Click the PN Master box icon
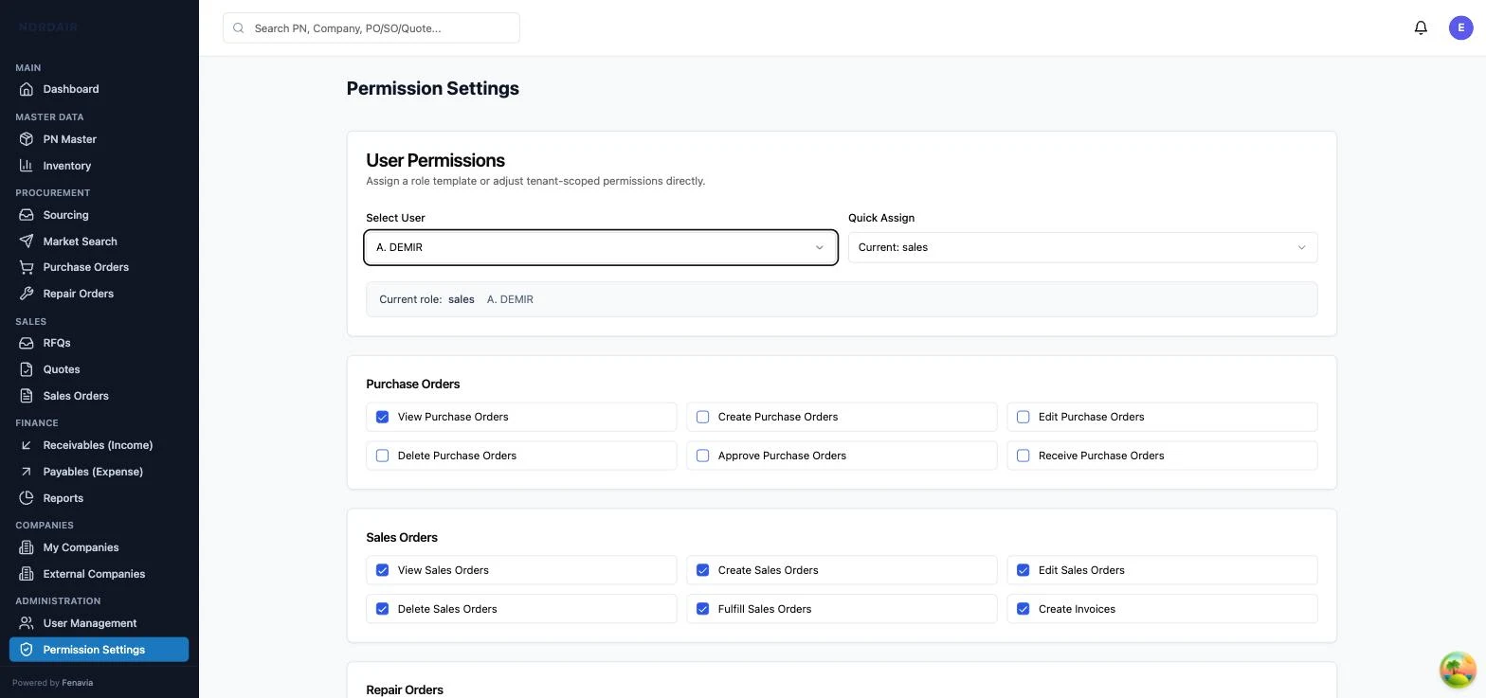 27,139
